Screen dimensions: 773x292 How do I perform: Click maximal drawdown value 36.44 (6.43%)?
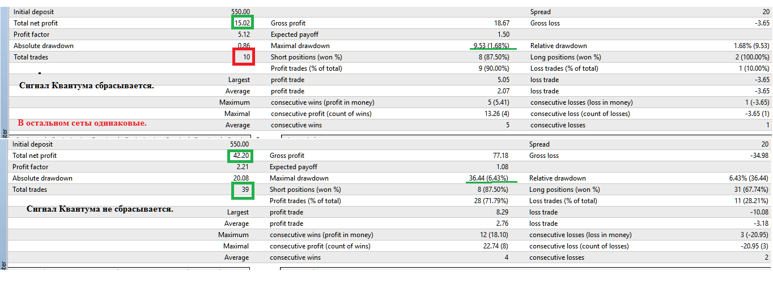coord(489,178)
